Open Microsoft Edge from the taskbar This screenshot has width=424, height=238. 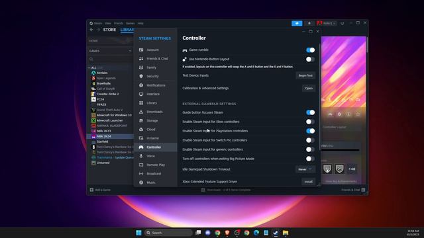pyautogui.click(x=256, y=233)
